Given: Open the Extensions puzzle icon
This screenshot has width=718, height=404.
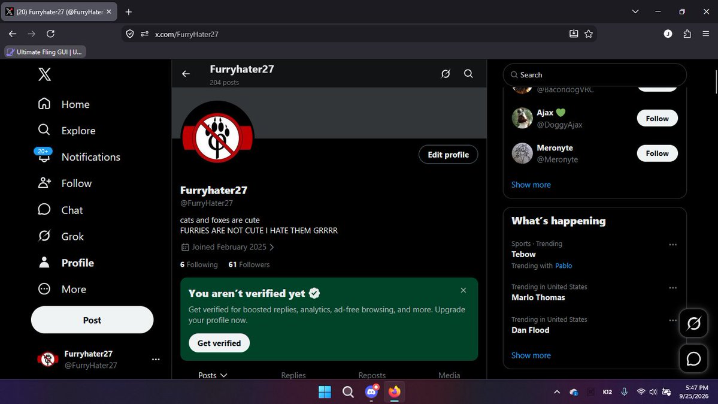Looking at the screenshot, I should click(687, 34).
